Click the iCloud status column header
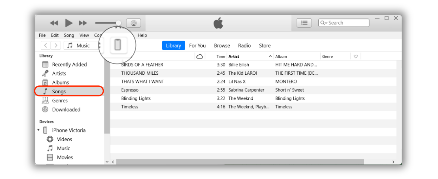 [x=200, y=56]
